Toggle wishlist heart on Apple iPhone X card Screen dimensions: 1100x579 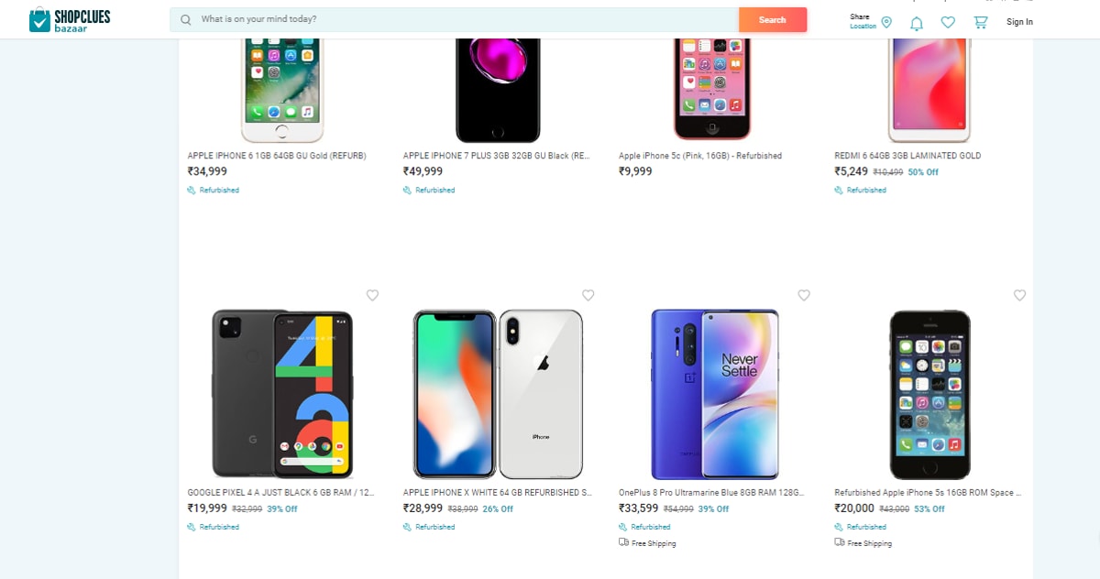point(588,295)
